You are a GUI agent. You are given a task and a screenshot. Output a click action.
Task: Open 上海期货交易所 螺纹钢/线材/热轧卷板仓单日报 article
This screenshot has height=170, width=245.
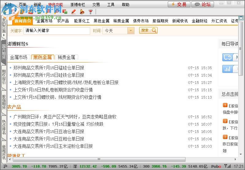[x=66, y=82]
